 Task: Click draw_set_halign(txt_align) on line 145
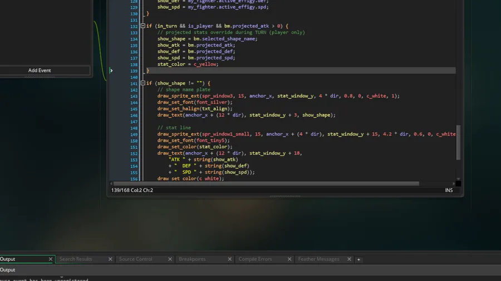pyautogui.click(x=195, y=109)
